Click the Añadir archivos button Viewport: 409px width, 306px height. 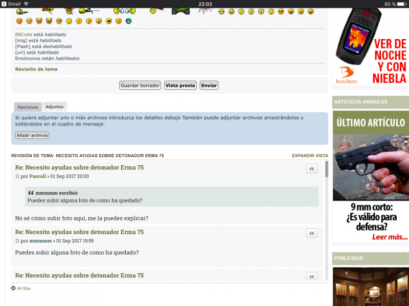click(32, 135)
